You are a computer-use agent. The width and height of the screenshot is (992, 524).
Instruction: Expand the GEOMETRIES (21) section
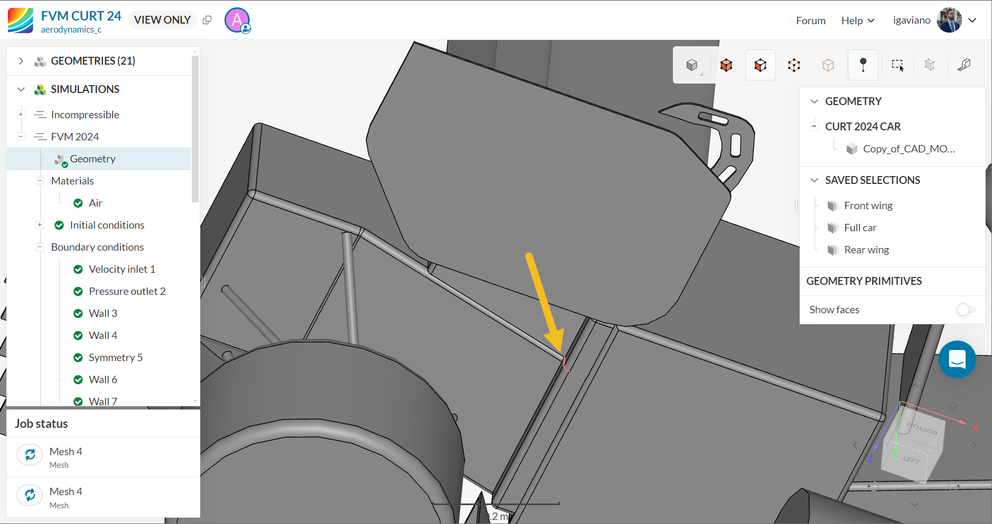(21, 61)
